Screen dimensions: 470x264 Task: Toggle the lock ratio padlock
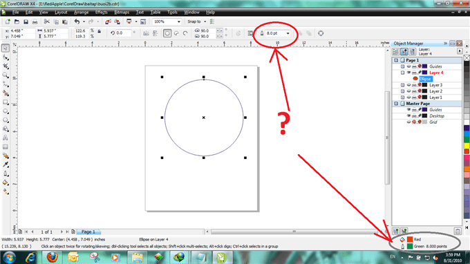pos(100,31)
